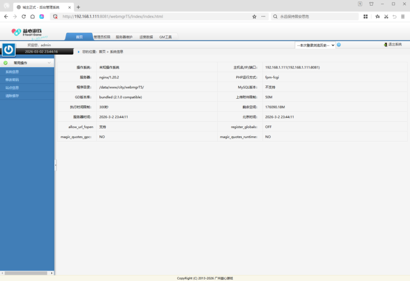Open the GM工具 tab
The width and height of the screenshot is (410, 281).
(x=166, y=37)
